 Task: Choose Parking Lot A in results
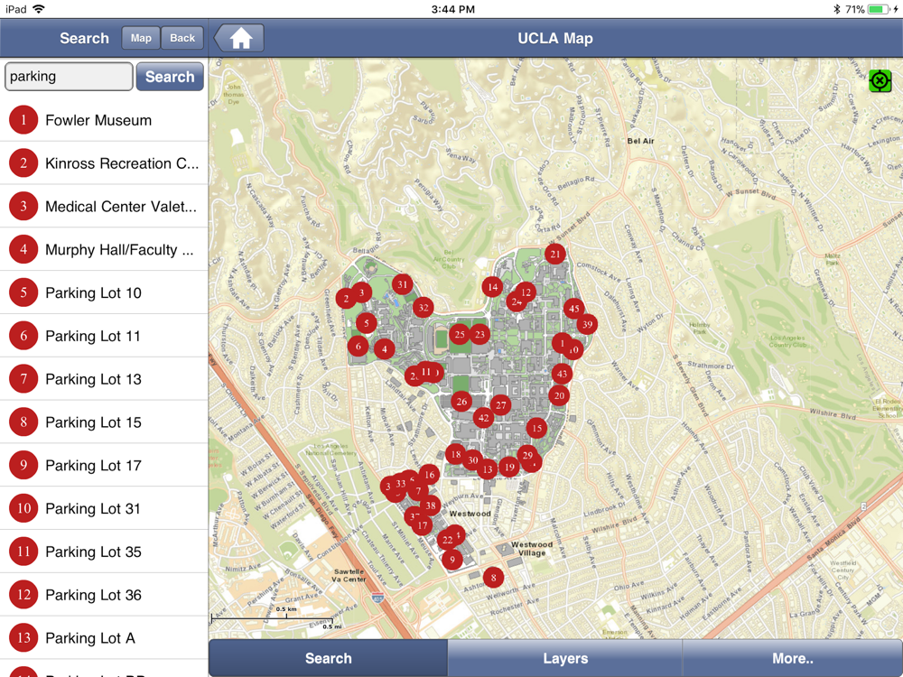coord(104,638)
